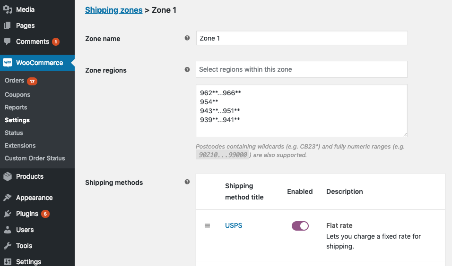452x266 pixels.
Task: Open the USPS shipping method link
Action: (234, 225)
